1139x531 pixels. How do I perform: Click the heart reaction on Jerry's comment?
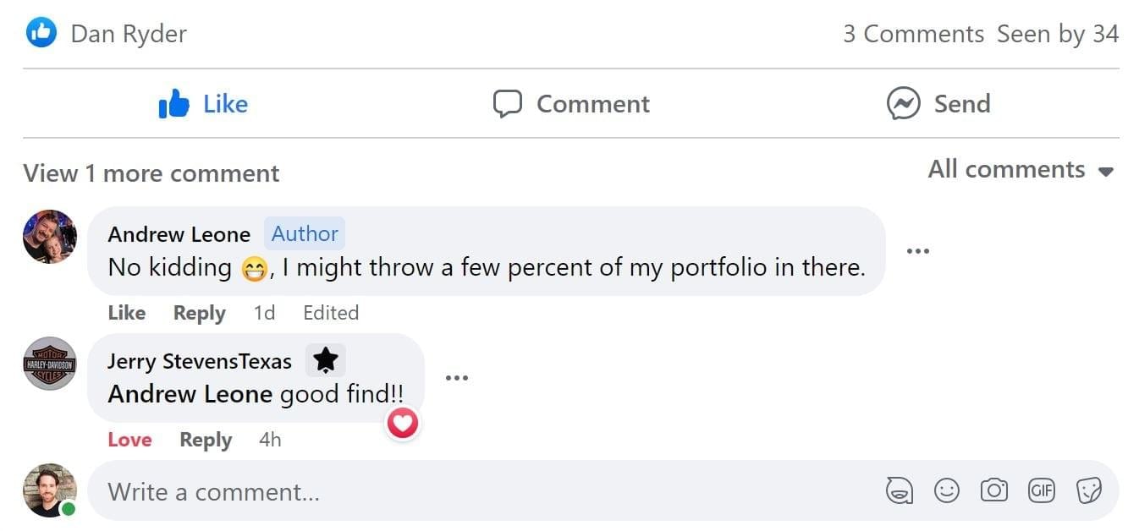tap(402, 423)
